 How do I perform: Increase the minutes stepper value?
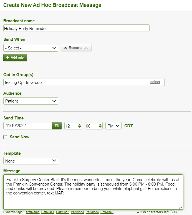[x=100, y=124]
